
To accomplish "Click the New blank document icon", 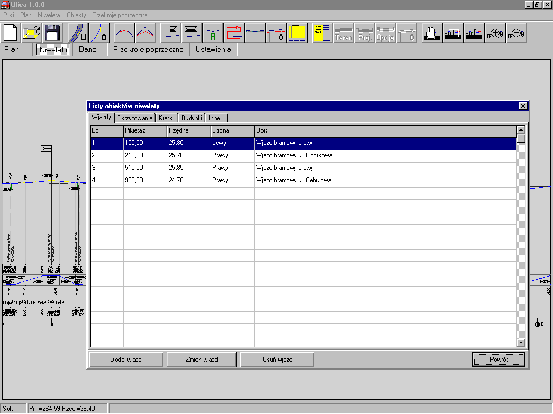I will [x=11, y=33].
